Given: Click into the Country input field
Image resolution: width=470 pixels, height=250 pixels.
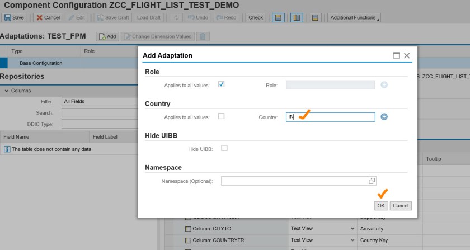Looking at the screenshot, I should (x=330, y=117).
